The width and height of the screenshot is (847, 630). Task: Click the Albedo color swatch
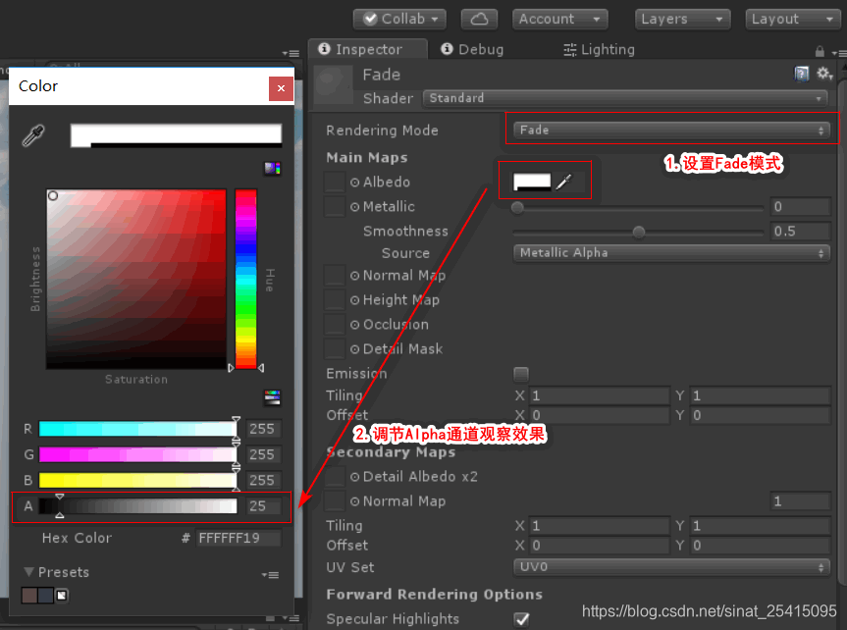[532, 183]
